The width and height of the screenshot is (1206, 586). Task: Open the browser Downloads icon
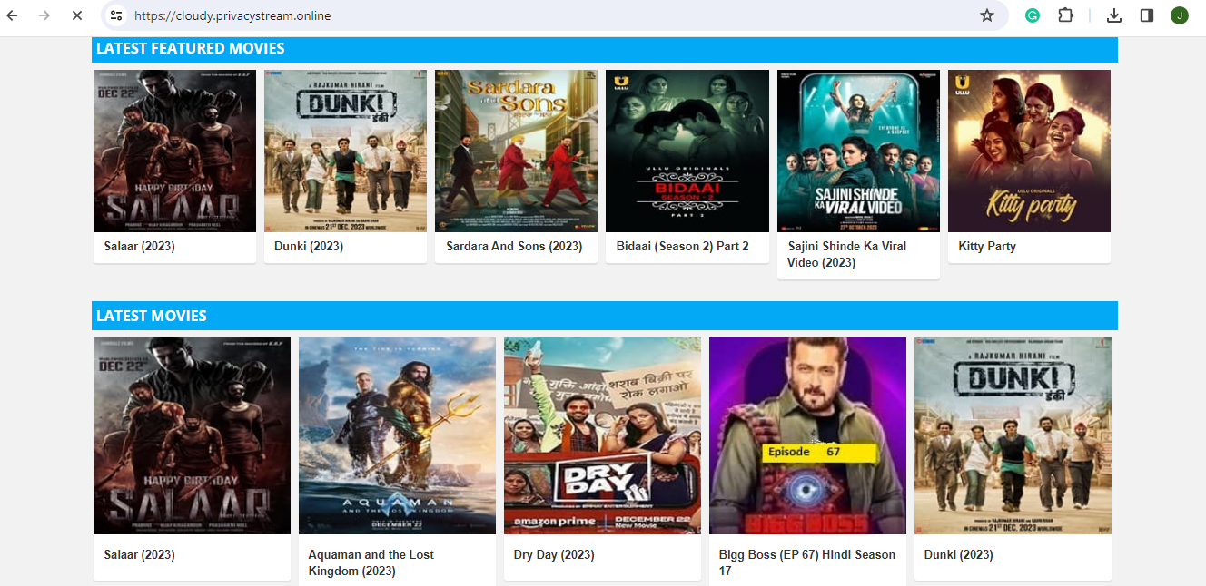click(1114, 15)
